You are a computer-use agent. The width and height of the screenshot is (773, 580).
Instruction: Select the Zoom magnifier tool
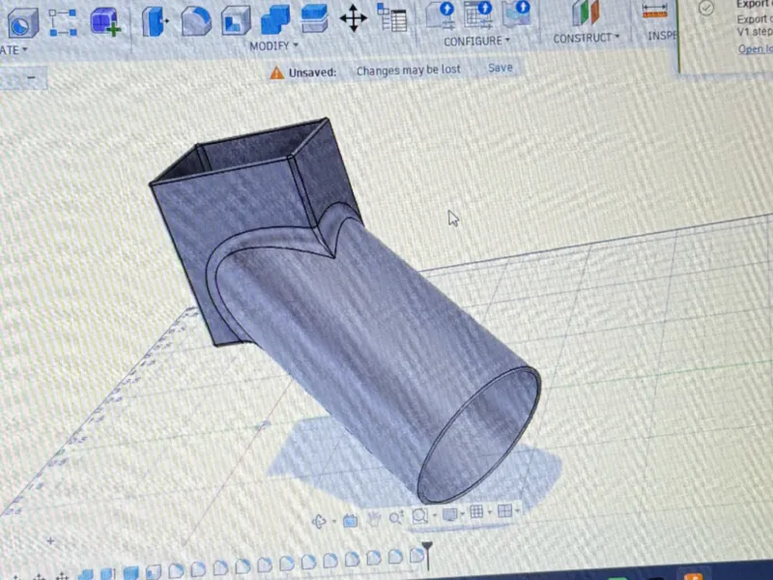coord(396,517)
